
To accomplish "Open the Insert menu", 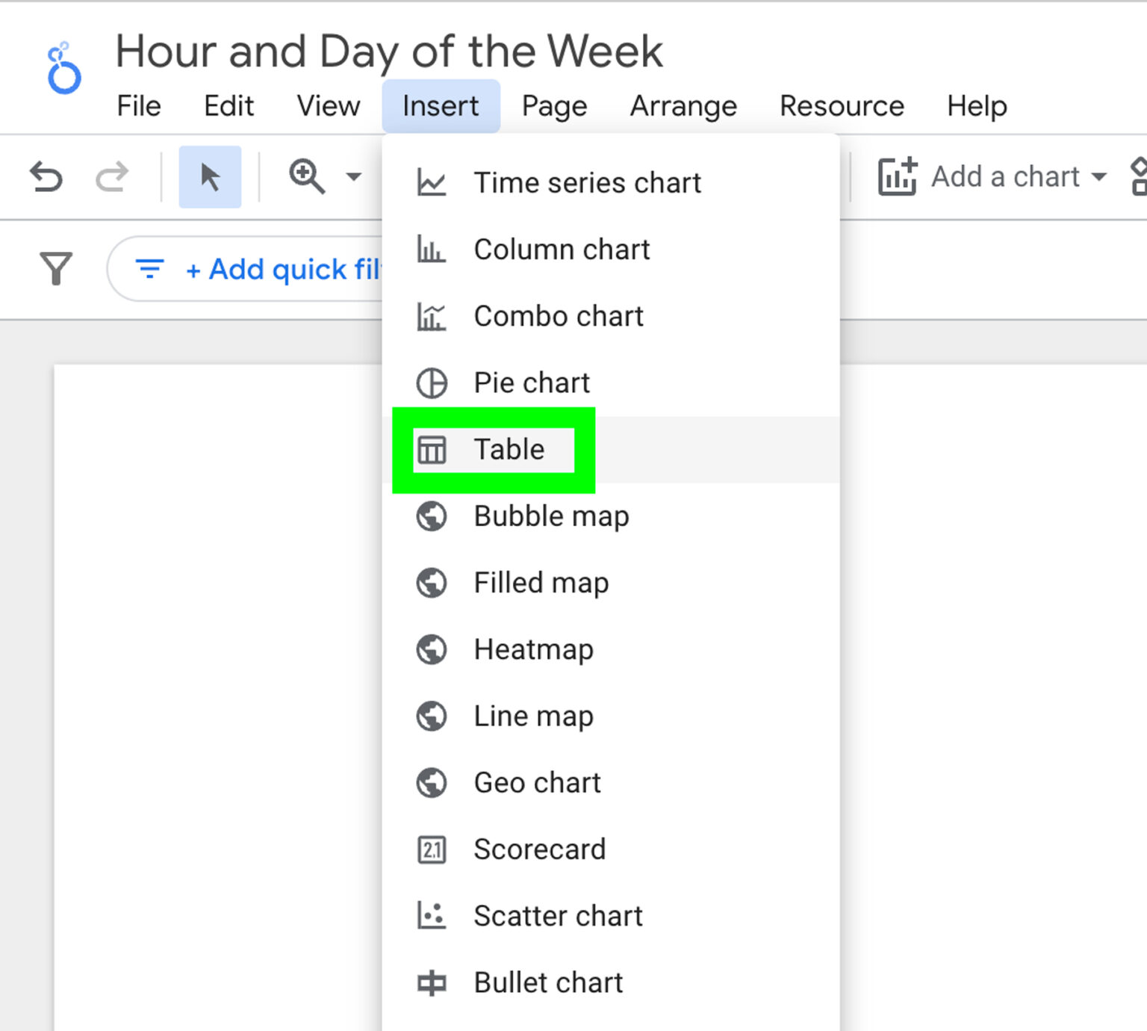I will (441, 105).
